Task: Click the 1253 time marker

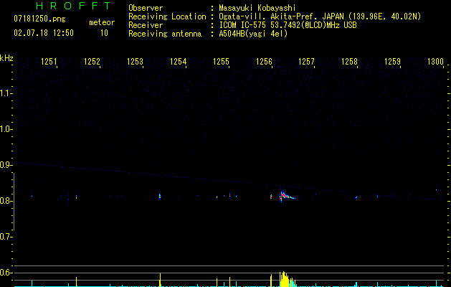Action: click(x=135, y=62)
